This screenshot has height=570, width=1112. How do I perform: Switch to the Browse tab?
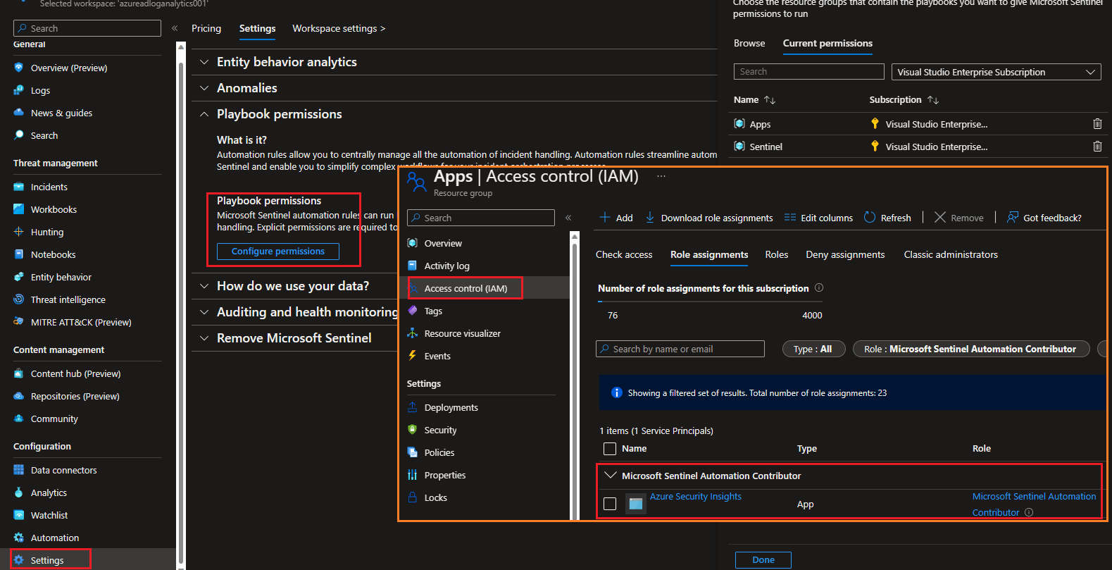tap(749, 43)
